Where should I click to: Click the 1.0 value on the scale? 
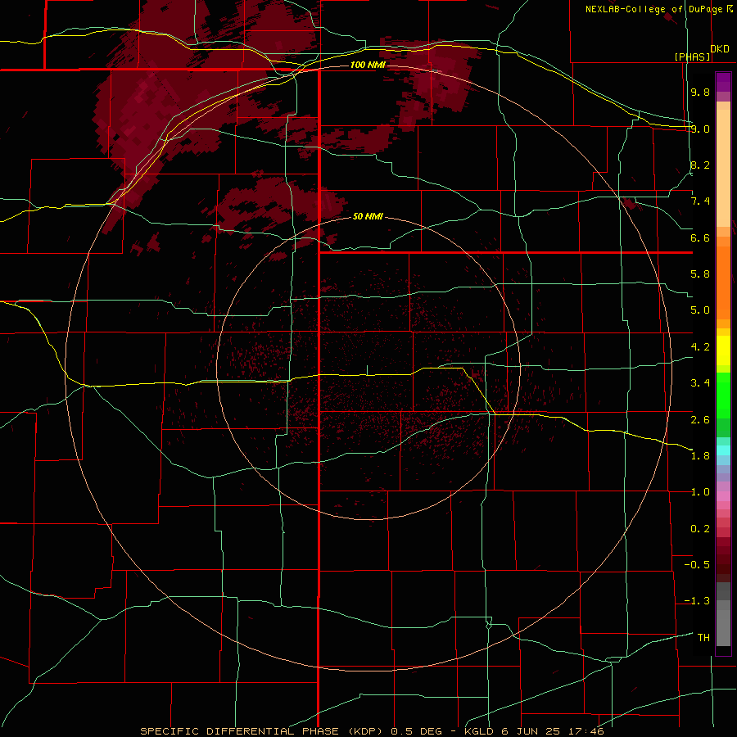point(700,492)
